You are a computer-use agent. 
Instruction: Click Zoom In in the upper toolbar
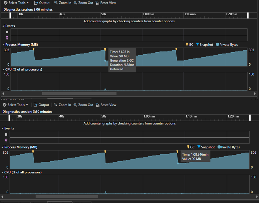(x=63, y=3)
